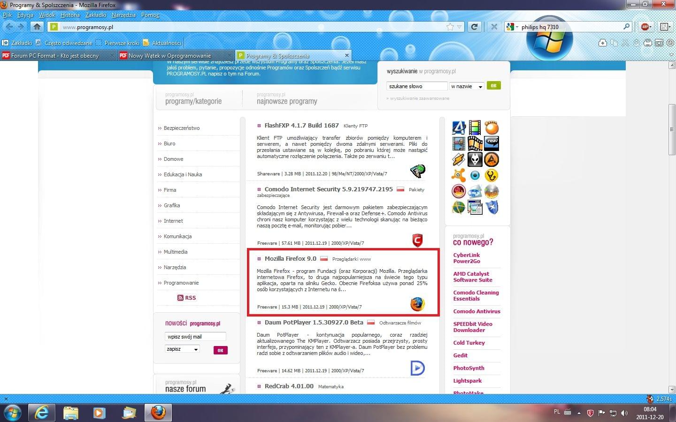676x422 pixels.
Task: Click the green OK search button
Action: 493,86
